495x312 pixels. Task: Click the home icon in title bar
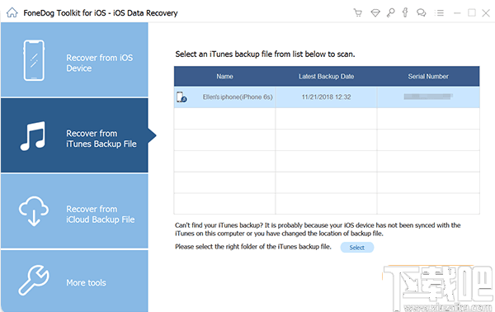[12, 12]
